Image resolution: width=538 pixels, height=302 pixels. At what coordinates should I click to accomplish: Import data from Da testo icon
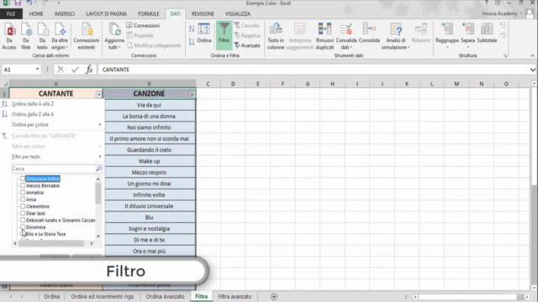pos(42,36)
